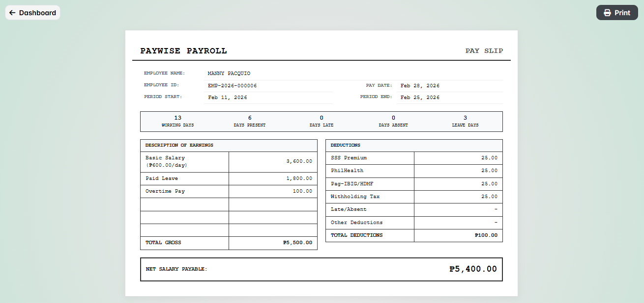644x303 pixels.
Task: Click the 3 leave days stat
Action: (465, 121)
